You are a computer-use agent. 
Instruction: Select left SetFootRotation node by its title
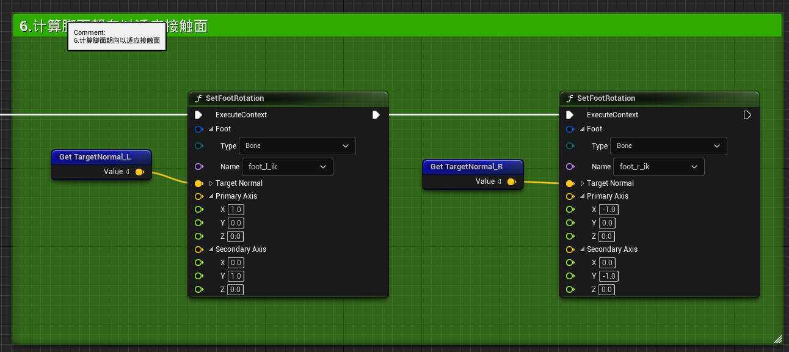pos(235,98)
